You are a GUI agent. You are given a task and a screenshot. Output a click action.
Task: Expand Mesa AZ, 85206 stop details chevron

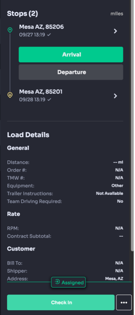click(115, 31)
